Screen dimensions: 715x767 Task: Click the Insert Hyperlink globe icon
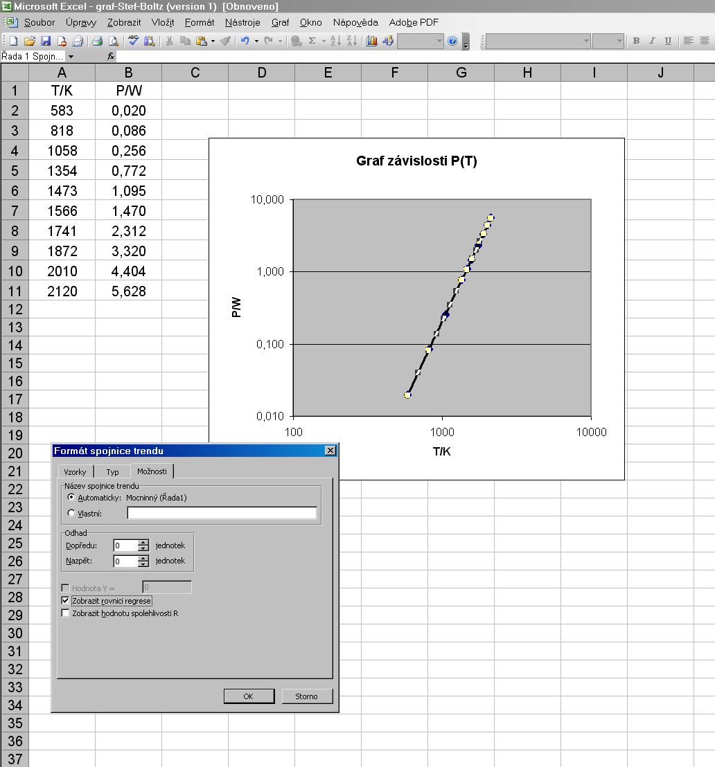[297, 41]
